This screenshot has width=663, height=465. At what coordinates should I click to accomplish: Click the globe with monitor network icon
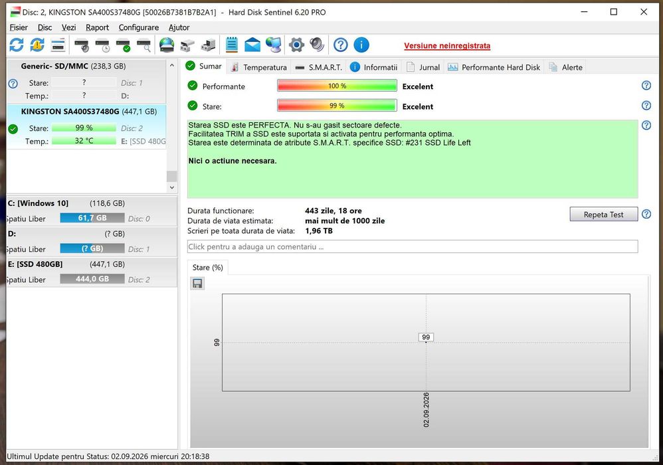pyautogui.click(x=274, y=45)
